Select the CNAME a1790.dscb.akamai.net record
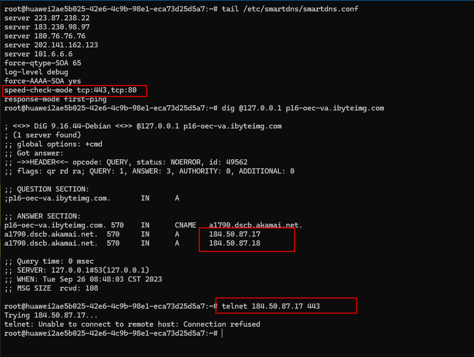 tap(254, 225)
